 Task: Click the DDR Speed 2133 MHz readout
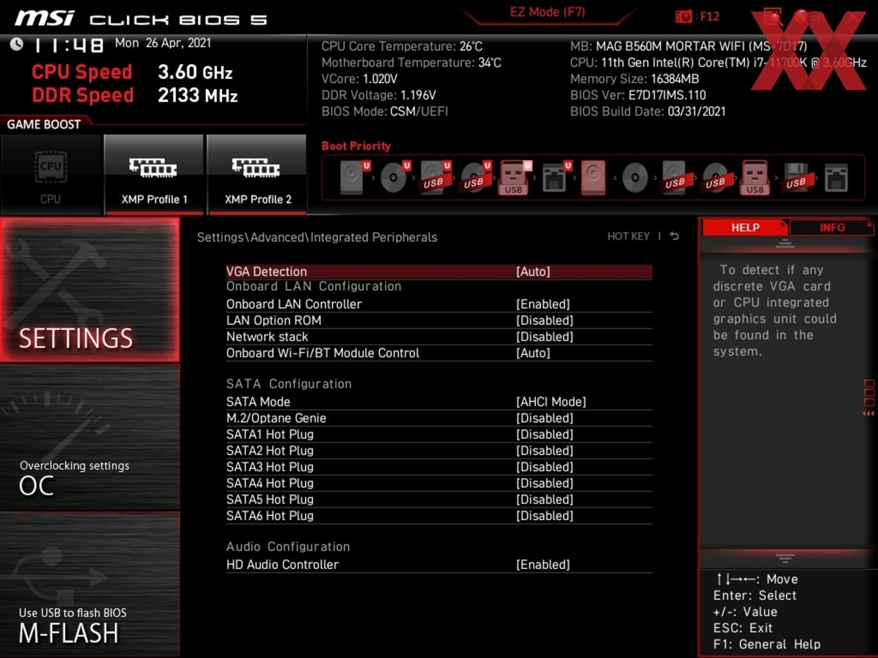pyautogui.click(x=134, y=95)
